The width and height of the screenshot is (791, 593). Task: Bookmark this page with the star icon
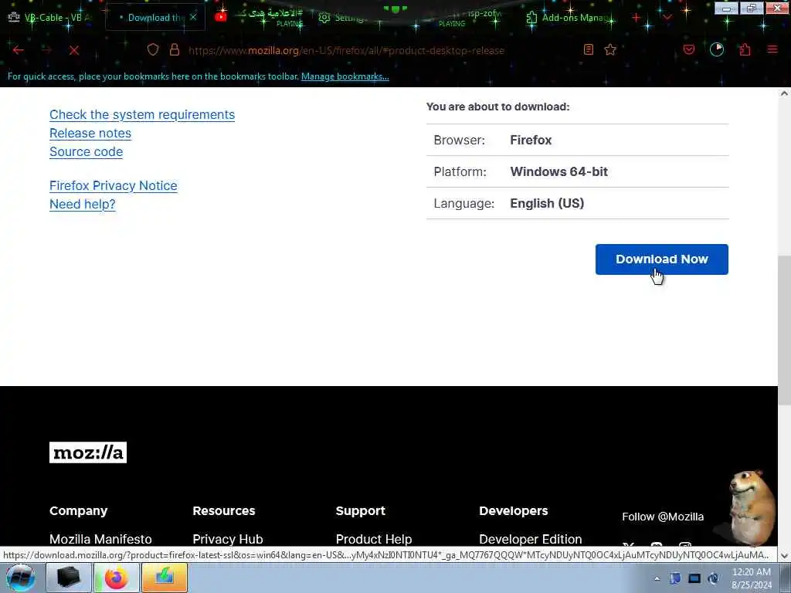(x=610, y=49)
